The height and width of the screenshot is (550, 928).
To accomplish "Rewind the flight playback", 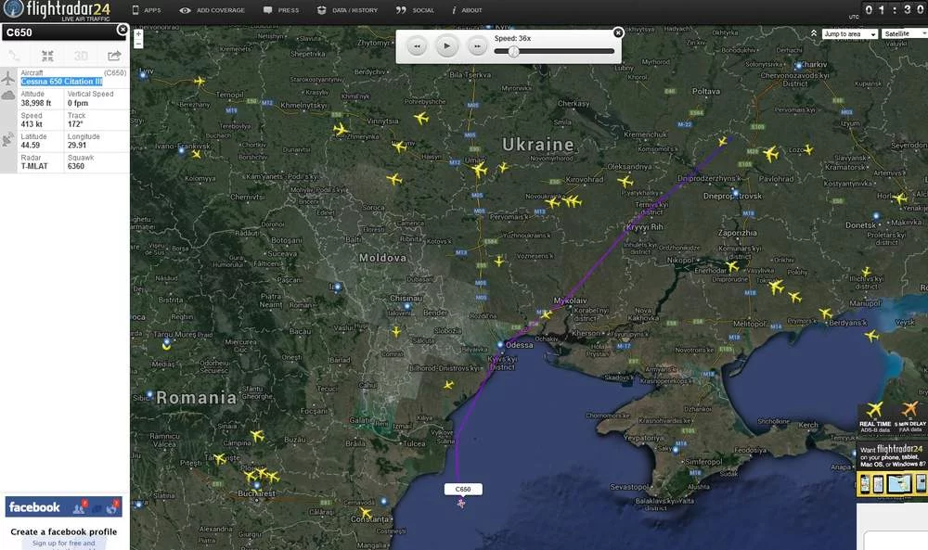I will pos(417,46).
